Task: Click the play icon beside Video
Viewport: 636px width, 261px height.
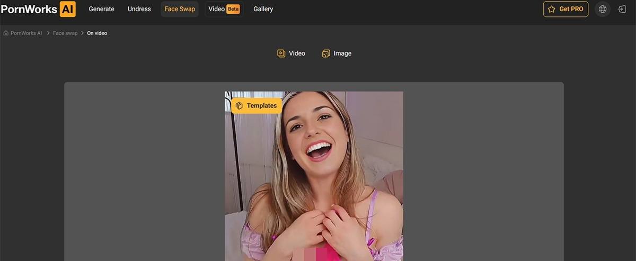Action: coord(281,53)
